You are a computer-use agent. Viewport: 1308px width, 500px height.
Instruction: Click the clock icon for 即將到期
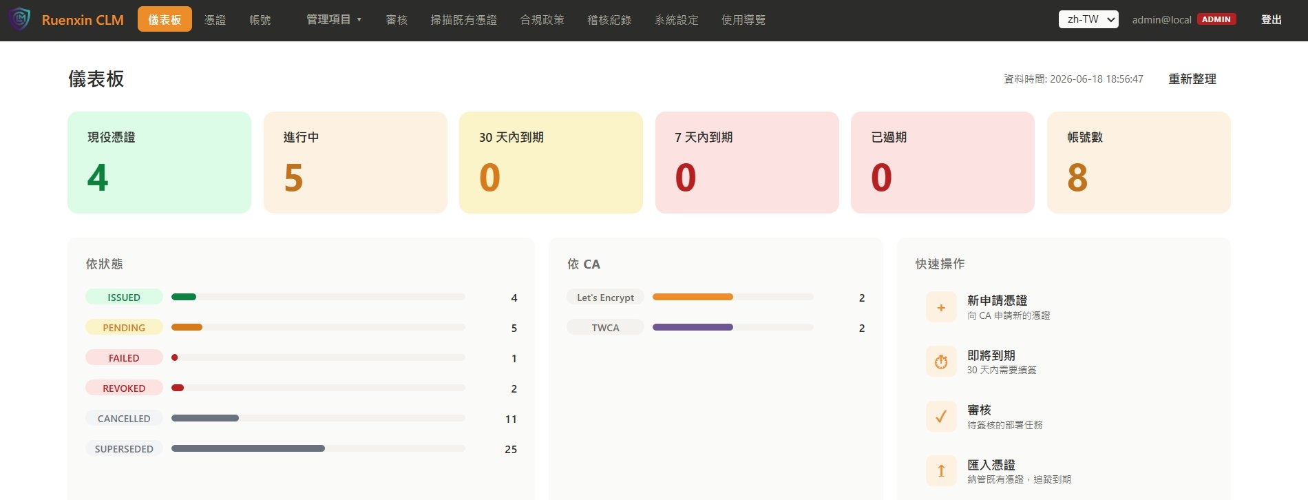click(941, 362)
